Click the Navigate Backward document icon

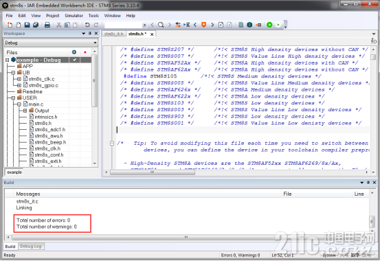point(221,25)
